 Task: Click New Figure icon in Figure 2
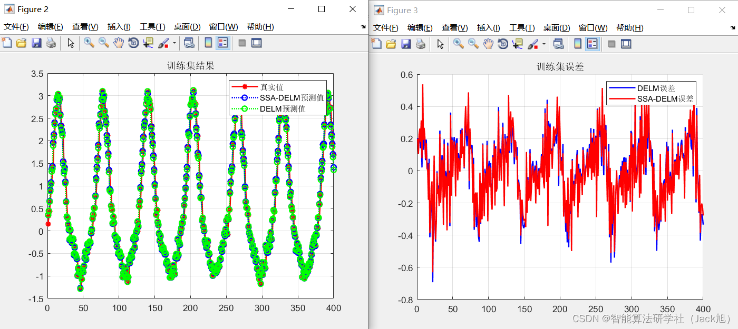[7, 43]
